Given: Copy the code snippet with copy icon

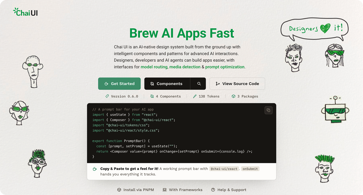Looking at the screenshot, I should pos(268,110).
